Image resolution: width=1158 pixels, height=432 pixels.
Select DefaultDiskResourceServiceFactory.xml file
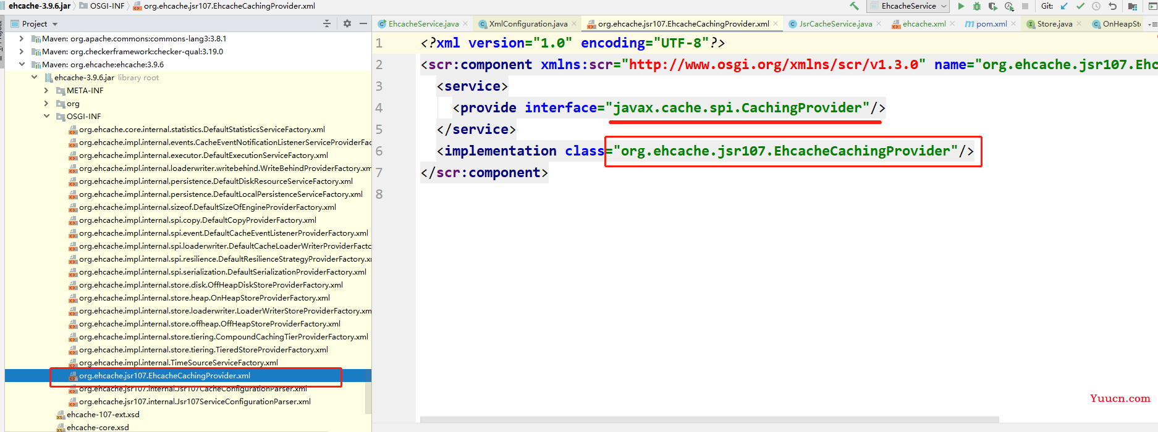[211, 181]
